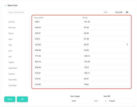Select December bill field 78.62

click(x=106, y=84)
